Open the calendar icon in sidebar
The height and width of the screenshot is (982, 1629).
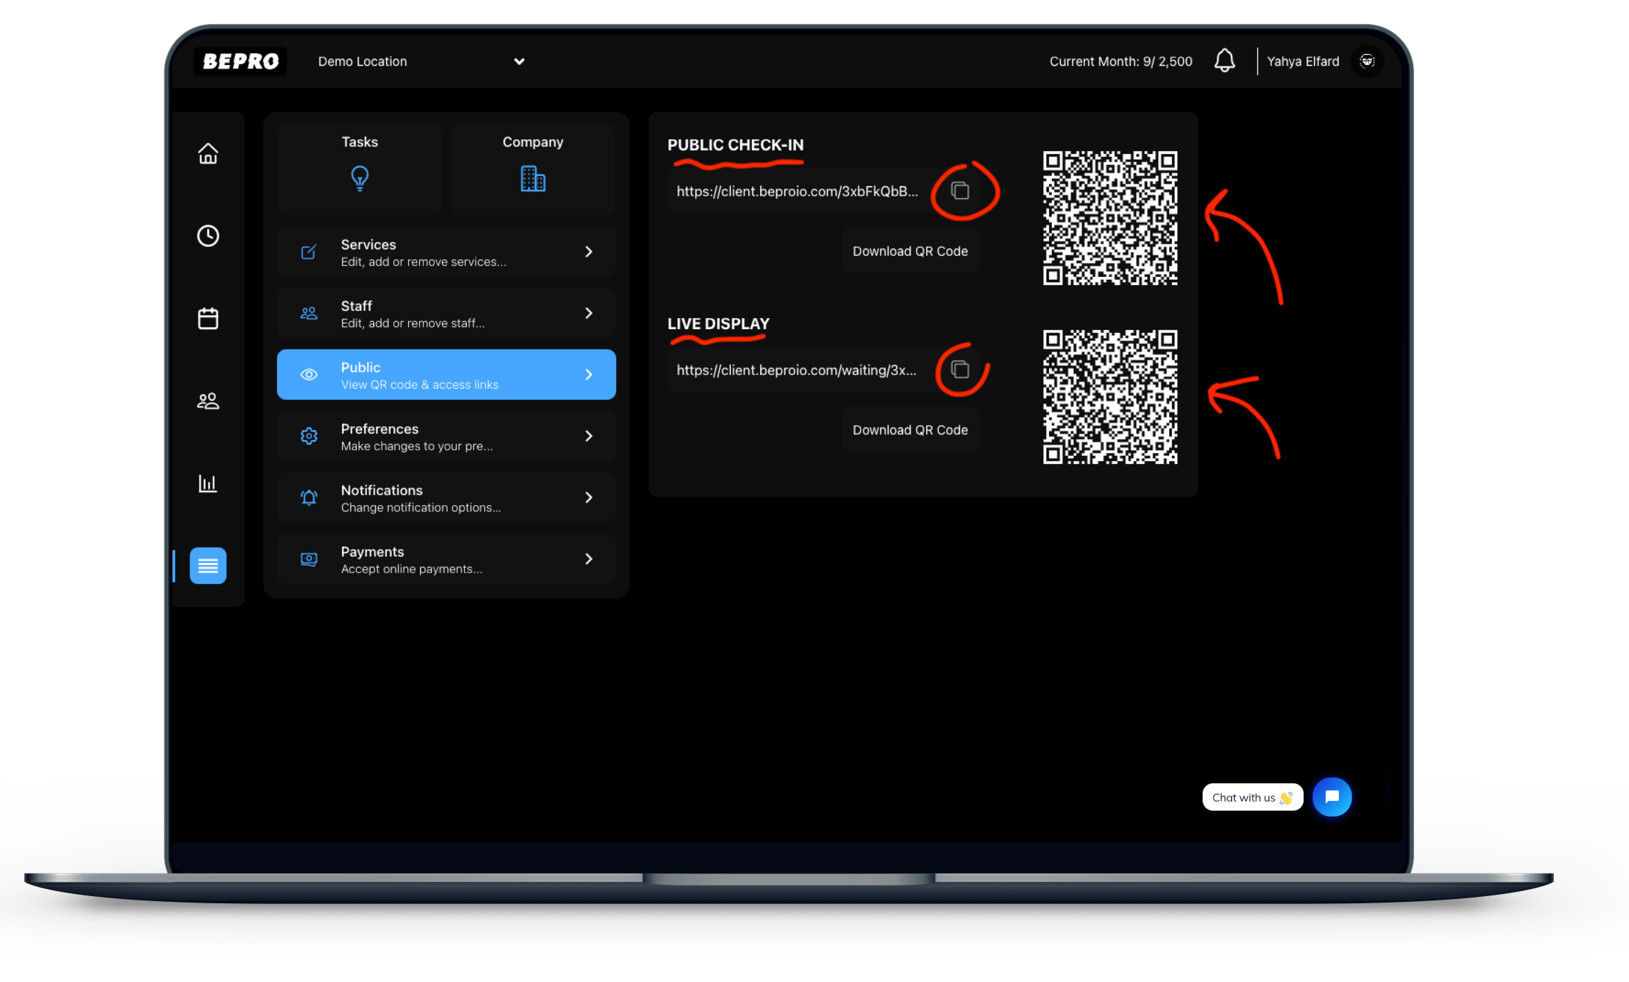[208, 318]
